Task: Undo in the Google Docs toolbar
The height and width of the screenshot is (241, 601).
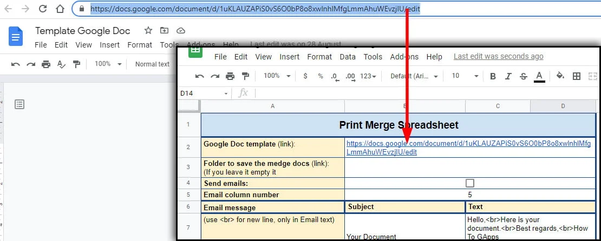Action: 15,64
